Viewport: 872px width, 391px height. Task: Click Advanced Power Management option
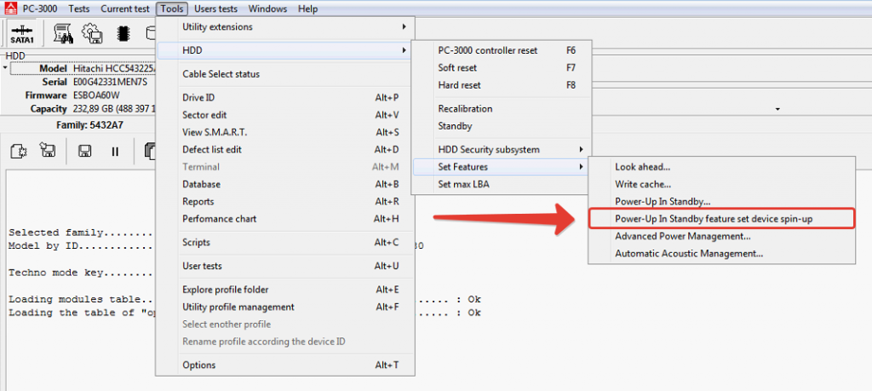click(682, 236)
